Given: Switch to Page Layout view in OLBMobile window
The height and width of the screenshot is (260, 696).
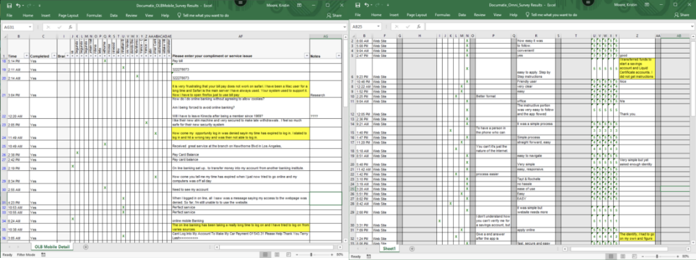Looking at the screenshot, I should (276, 254).
